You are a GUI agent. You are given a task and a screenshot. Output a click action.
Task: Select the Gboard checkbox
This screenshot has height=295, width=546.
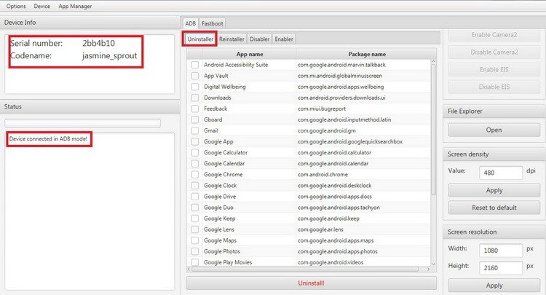pos(195,119)
